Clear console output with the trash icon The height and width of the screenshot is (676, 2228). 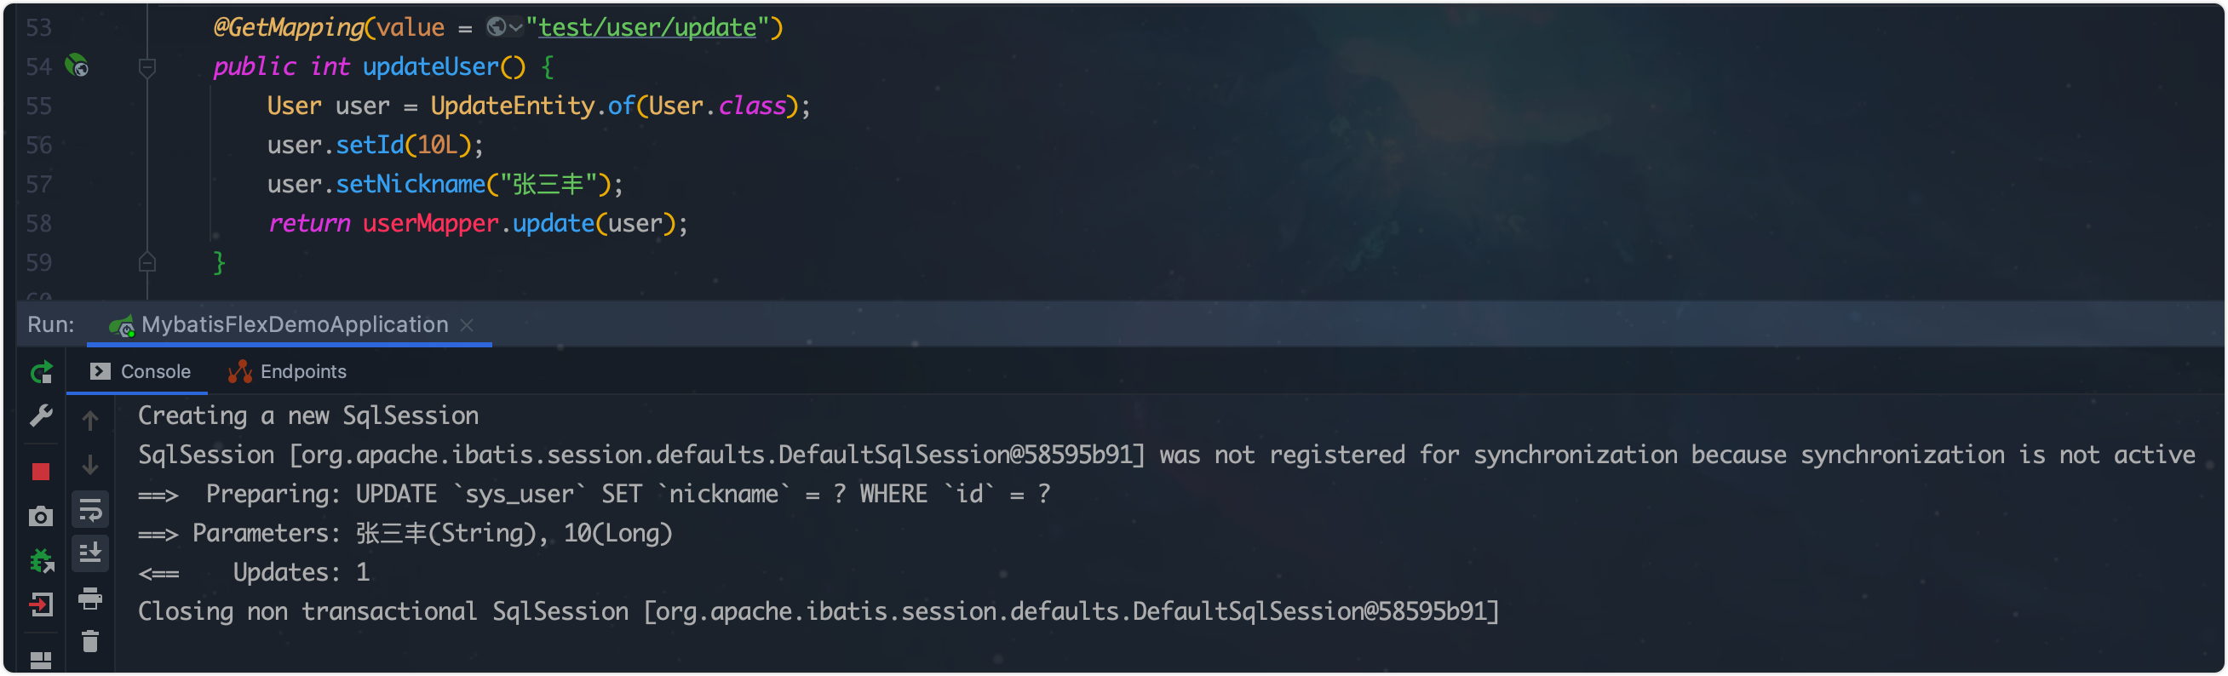[90, 640]
